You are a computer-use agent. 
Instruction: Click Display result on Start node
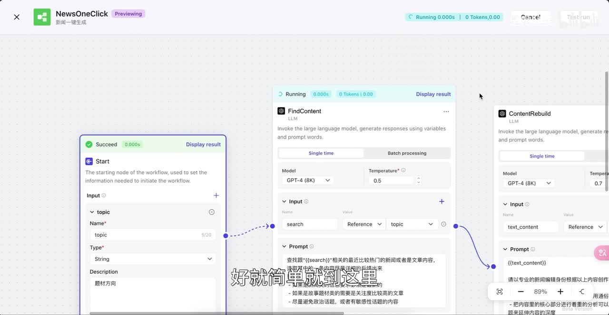(203, 145)
